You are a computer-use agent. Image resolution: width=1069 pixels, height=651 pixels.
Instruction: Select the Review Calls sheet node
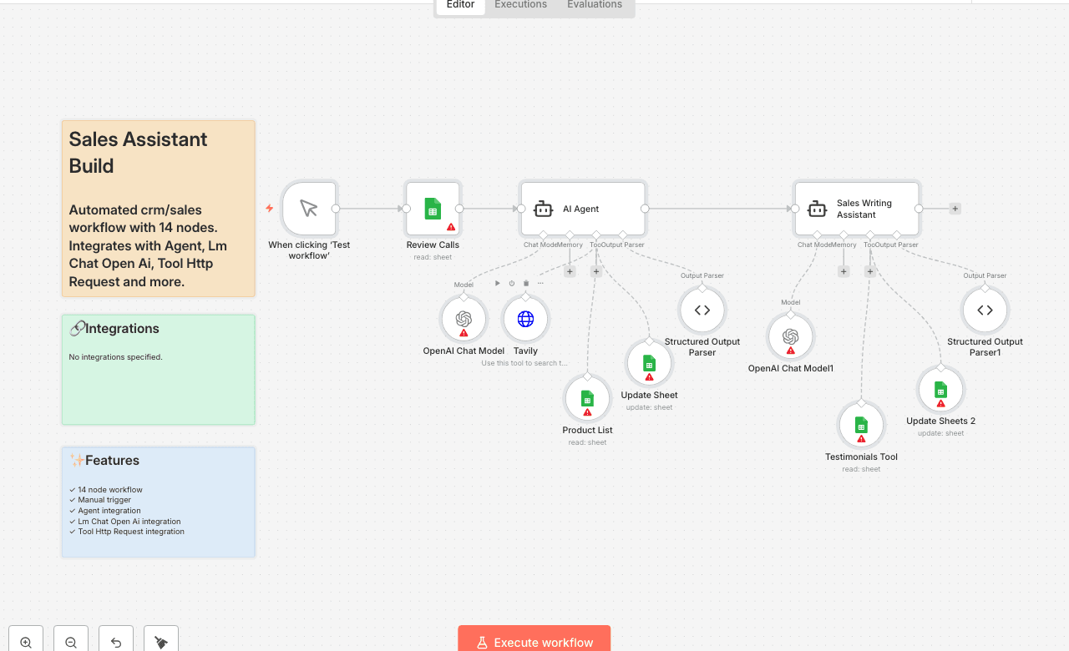433,209
